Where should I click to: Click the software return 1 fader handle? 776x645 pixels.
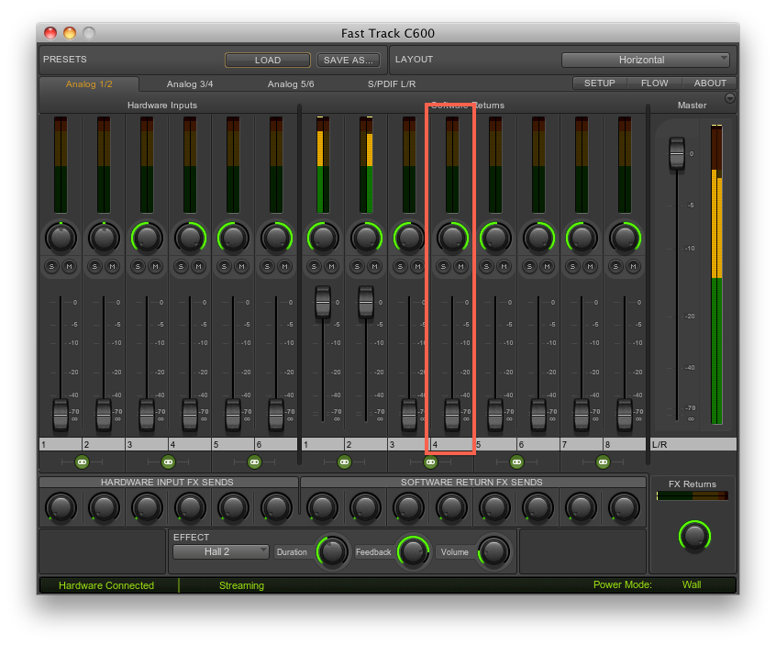tap(323, 302)
